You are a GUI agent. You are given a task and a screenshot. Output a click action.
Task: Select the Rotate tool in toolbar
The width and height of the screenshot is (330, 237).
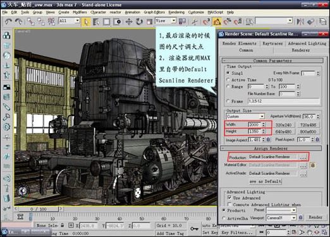(x=139, y=21)
